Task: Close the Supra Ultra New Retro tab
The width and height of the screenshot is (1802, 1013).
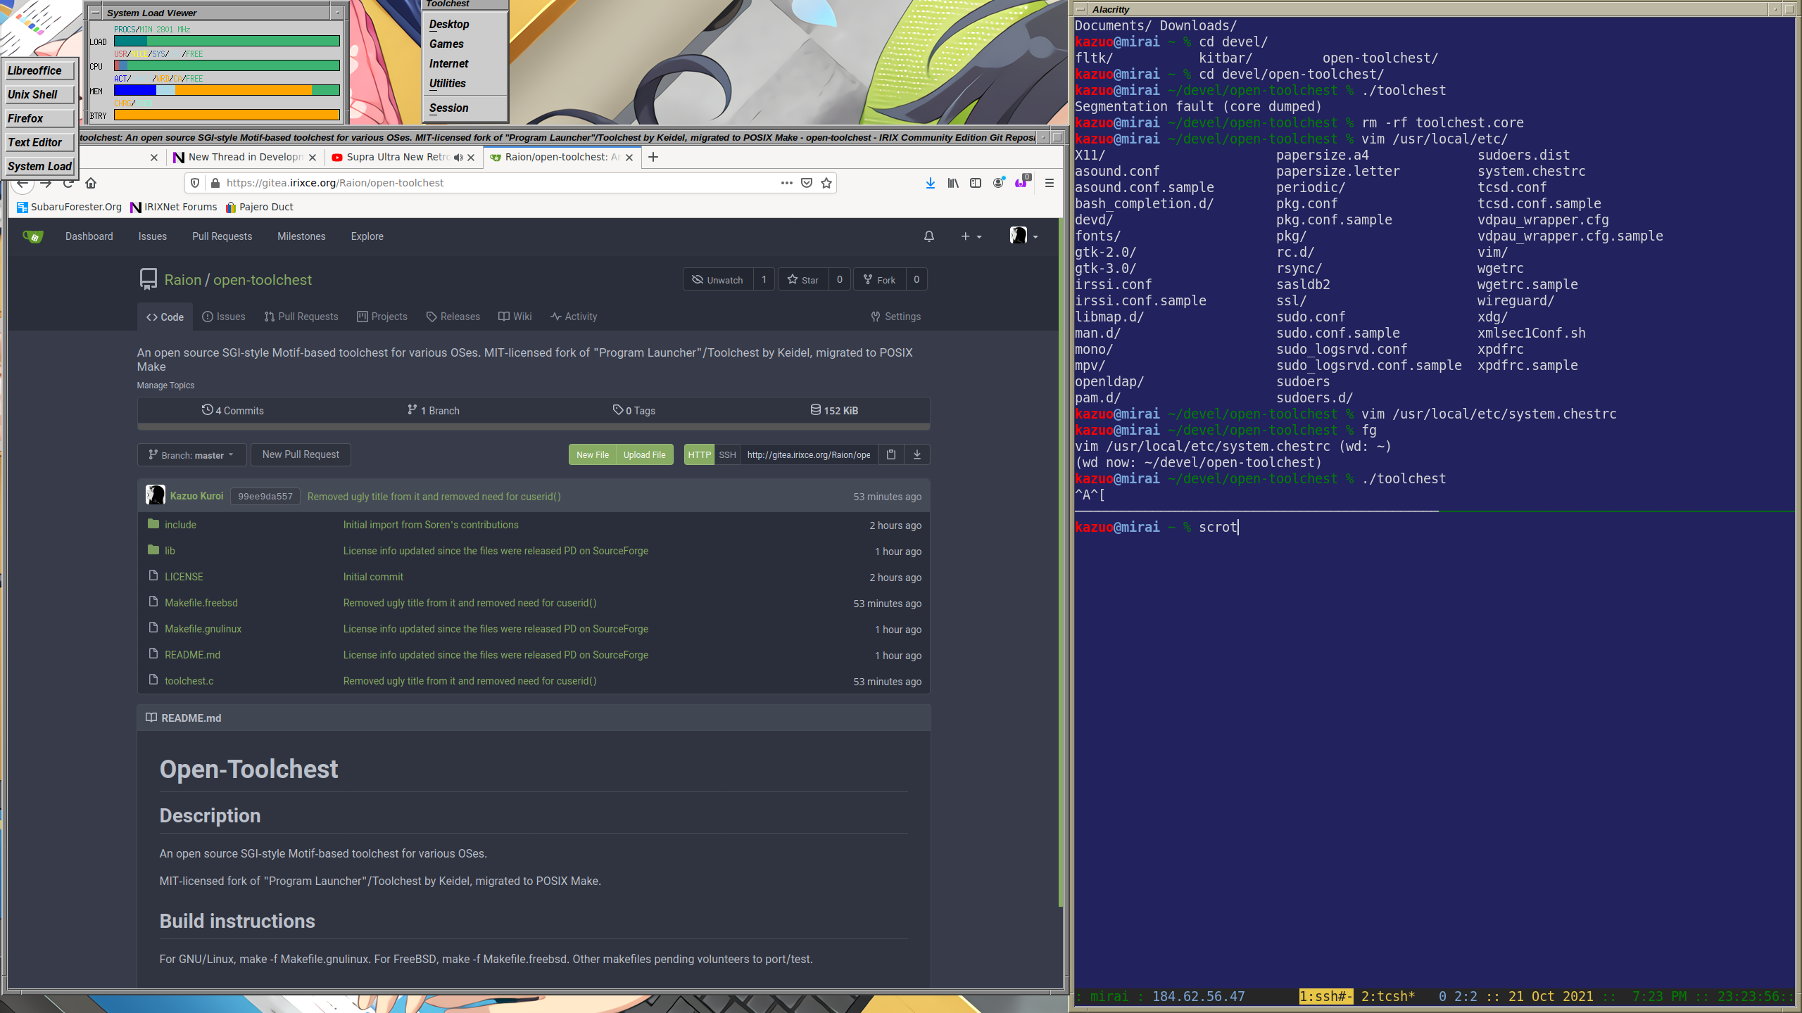Action: click(471, 158)
